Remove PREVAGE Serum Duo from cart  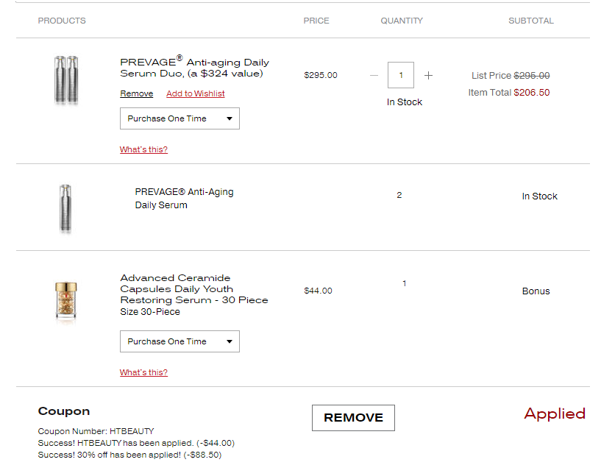137,93
